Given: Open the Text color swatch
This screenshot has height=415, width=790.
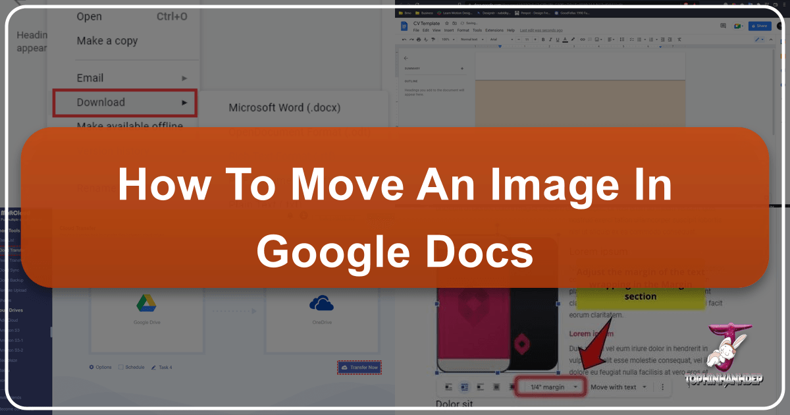Looking at the screenshot, I should [x=564, y=39].
